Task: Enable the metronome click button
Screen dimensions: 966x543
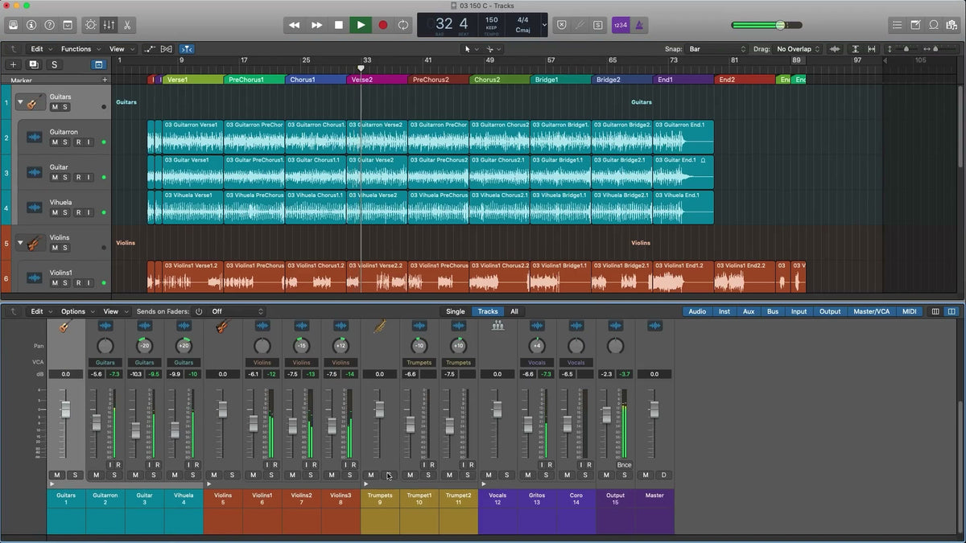Action: (x=639, y=25)
